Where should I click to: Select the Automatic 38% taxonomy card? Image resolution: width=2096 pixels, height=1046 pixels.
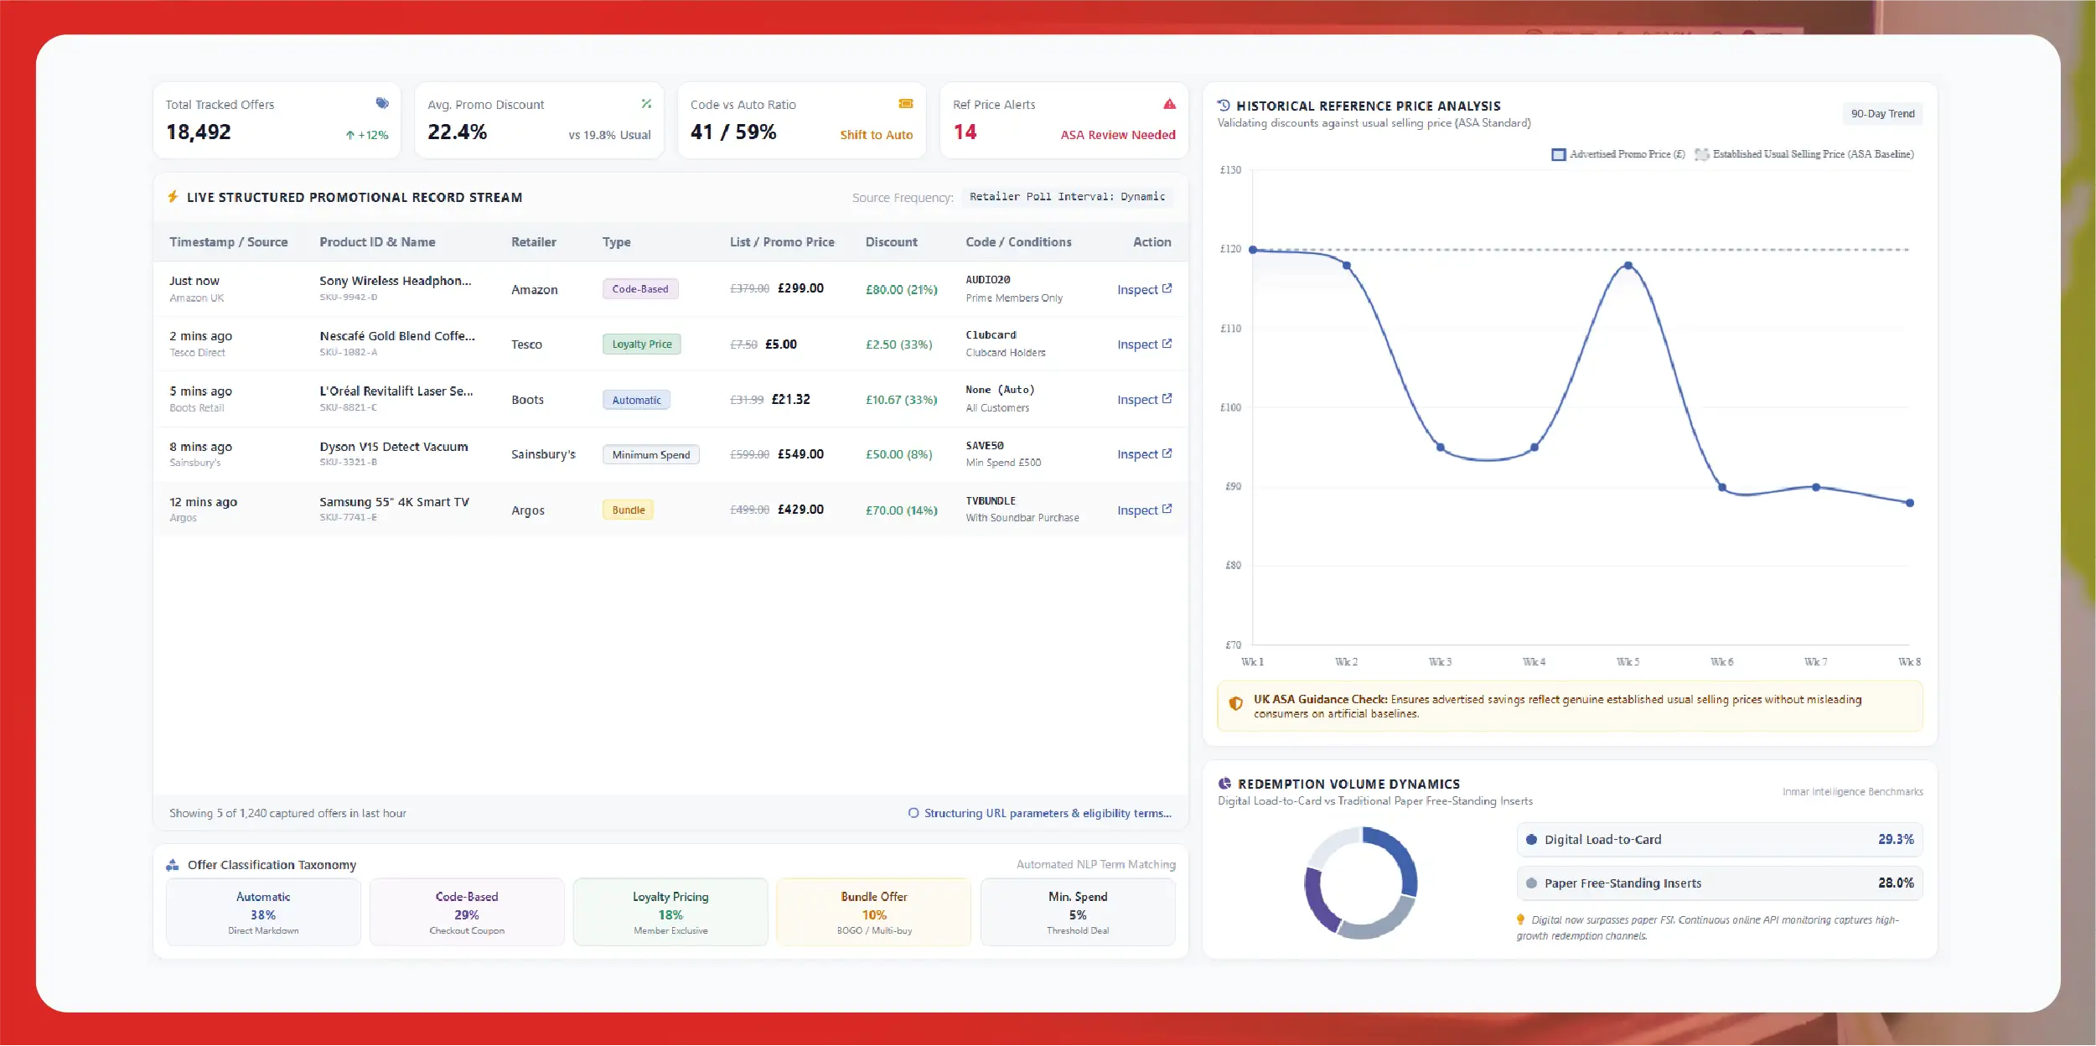[x=263, y=913]
